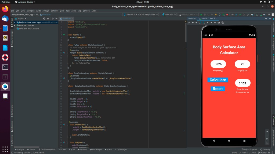The image size is (275, 154).
Task: Click the Locate/Select Opened File target icon
Action: pyautogui.click(x=44, y=18)
